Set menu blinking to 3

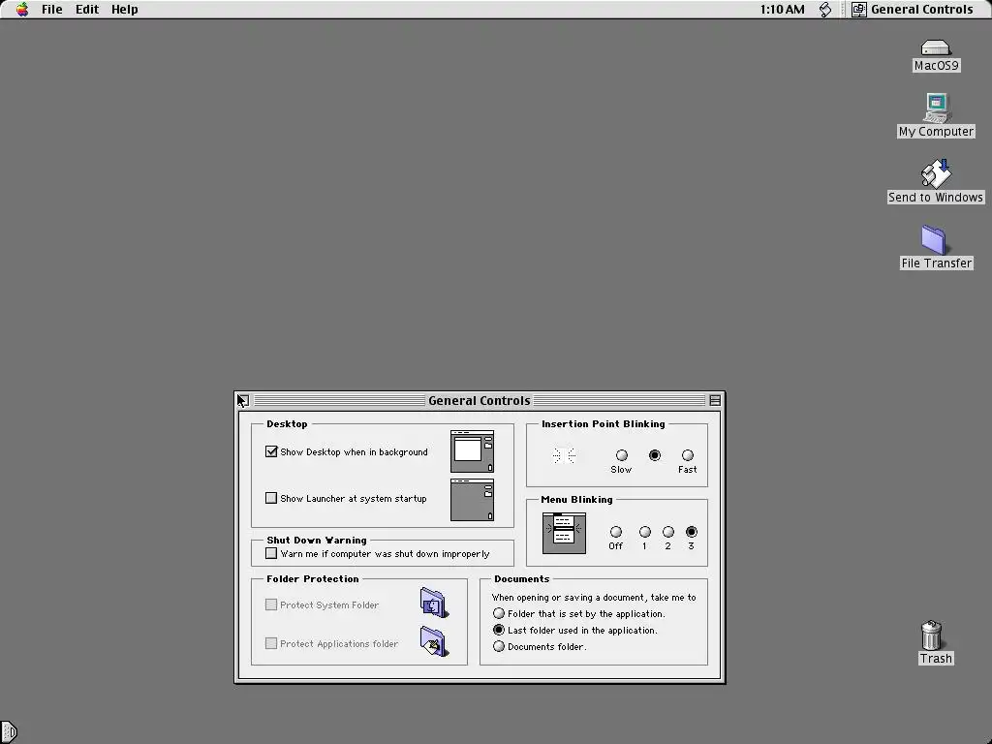click(x=692, y=532)
